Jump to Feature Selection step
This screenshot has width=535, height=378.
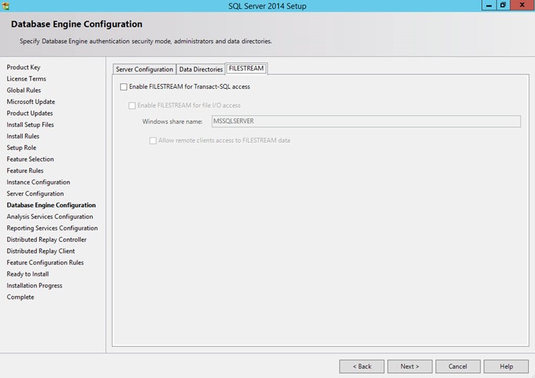(30, 159)
